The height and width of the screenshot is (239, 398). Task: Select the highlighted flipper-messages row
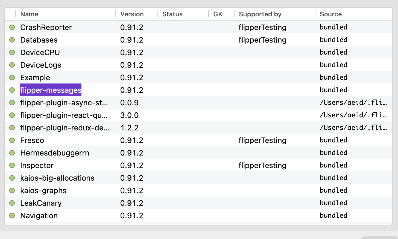tap(51, 90)
